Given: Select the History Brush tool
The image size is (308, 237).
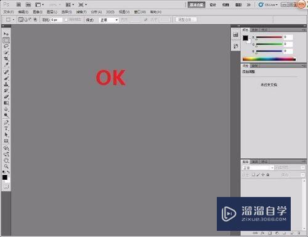Looking at the screenshot, I should pos(6,90).
